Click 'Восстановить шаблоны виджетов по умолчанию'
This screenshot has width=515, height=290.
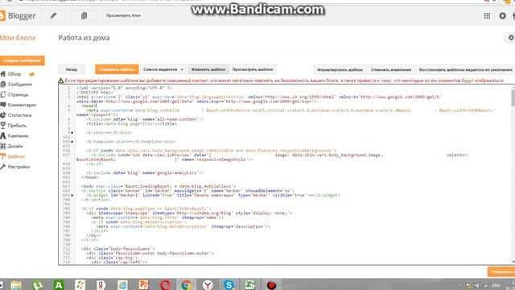(x=465, y=70)
